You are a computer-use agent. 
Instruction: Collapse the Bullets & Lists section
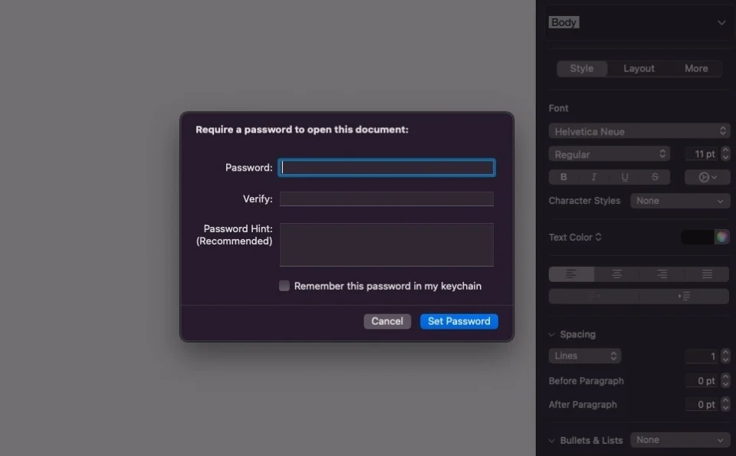pyautogui.click(x=551, y=441)
